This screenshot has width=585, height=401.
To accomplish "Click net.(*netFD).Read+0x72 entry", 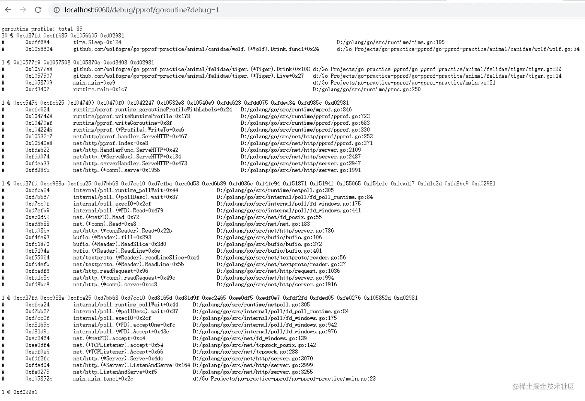I will [106, 217].
